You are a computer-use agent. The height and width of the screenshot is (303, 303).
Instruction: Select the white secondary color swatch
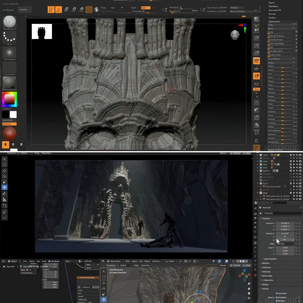pyautogui.click(x=13, y=114)
